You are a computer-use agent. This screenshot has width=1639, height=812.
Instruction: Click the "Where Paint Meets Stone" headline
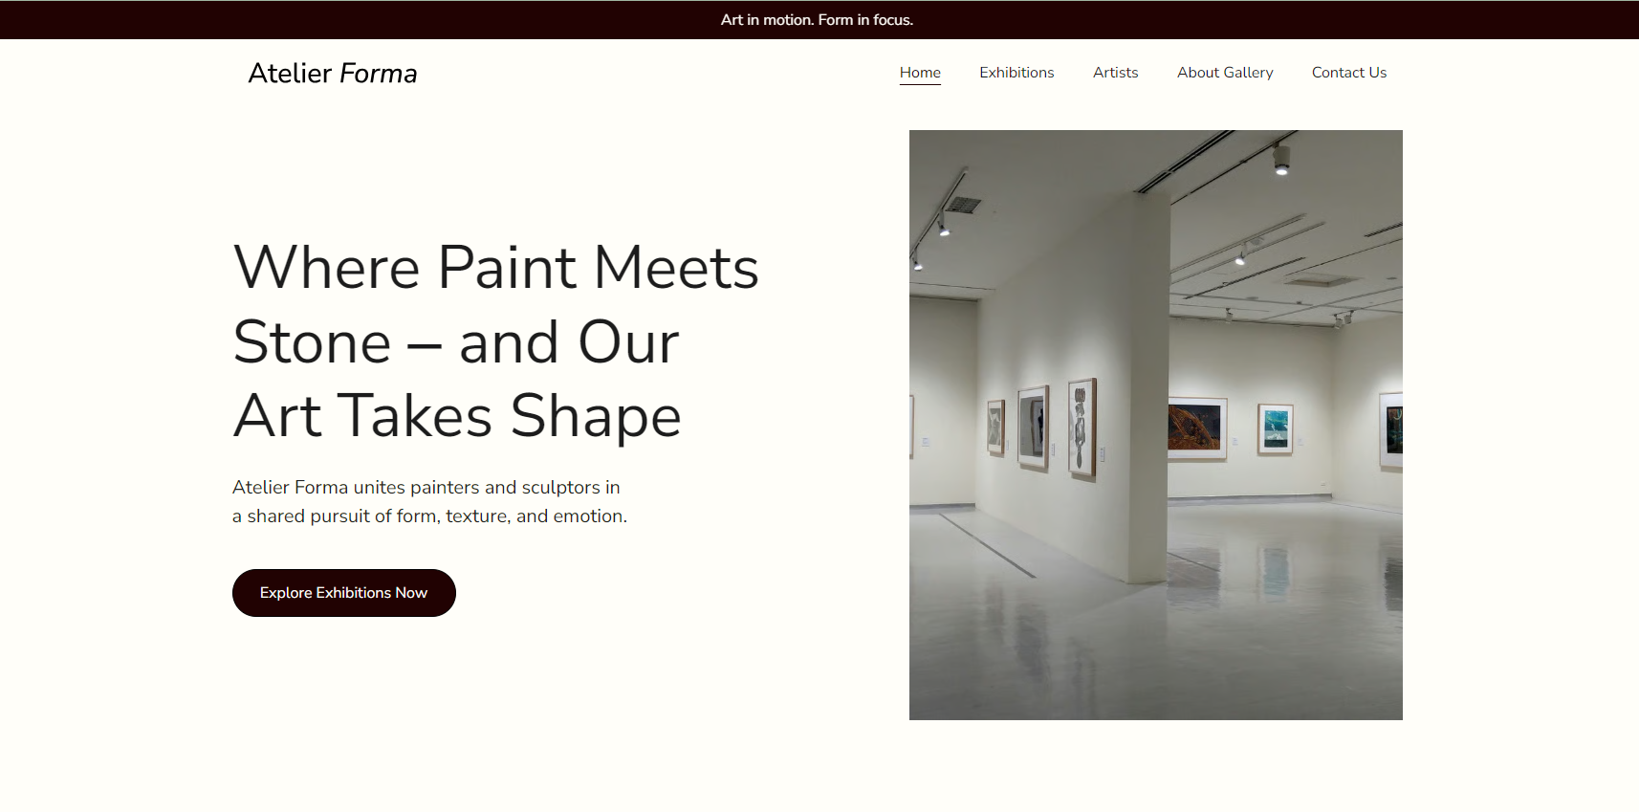[495, 340]
